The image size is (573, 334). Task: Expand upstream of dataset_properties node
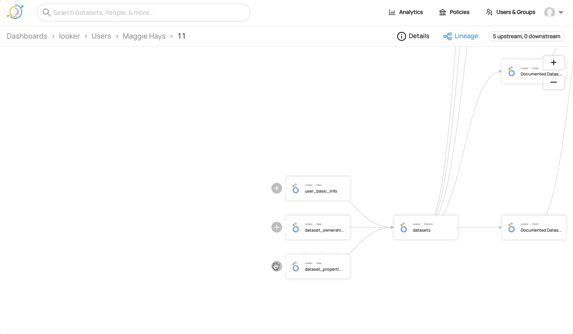[277, 267]
